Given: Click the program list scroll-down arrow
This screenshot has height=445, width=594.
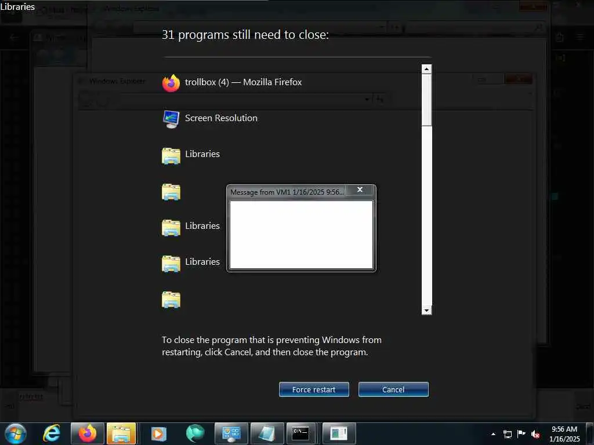Looking at the screenshot, I should pyautogui.click(x=426, y=311).
